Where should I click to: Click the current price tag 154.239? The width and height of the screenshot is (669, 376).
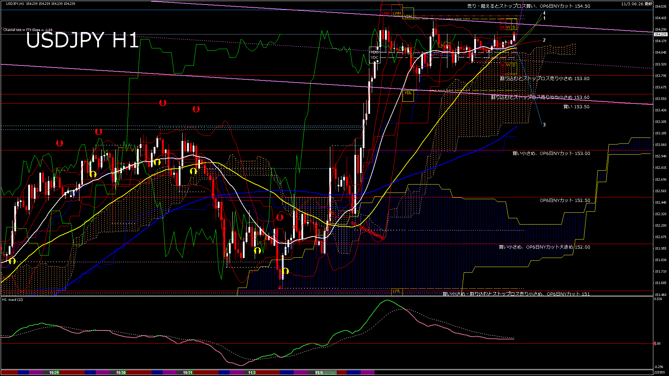(660, 34)
